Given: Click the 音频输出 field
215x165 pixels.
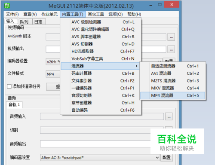Looking at the screenshot, I should click(x=95, y=144).
